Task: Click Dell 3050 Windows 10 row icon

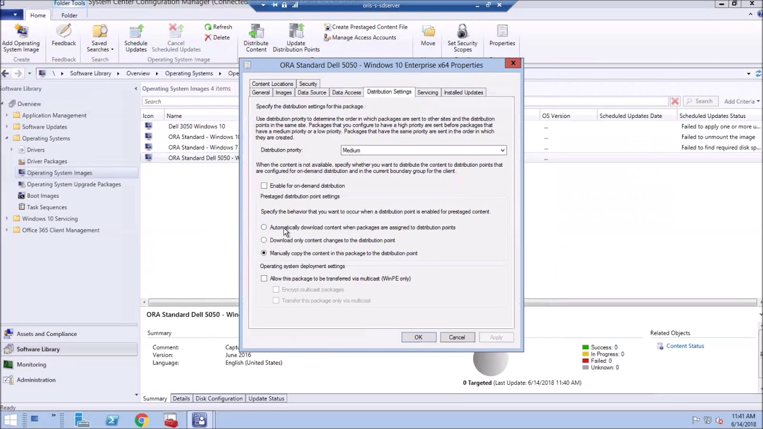Action: coord(148,126)
